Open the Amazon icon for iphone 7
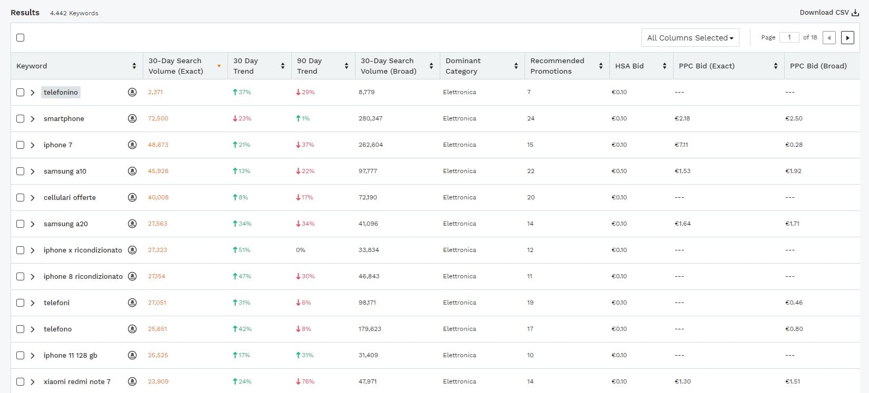The image size is (869, 393). (x=132, y=145)
